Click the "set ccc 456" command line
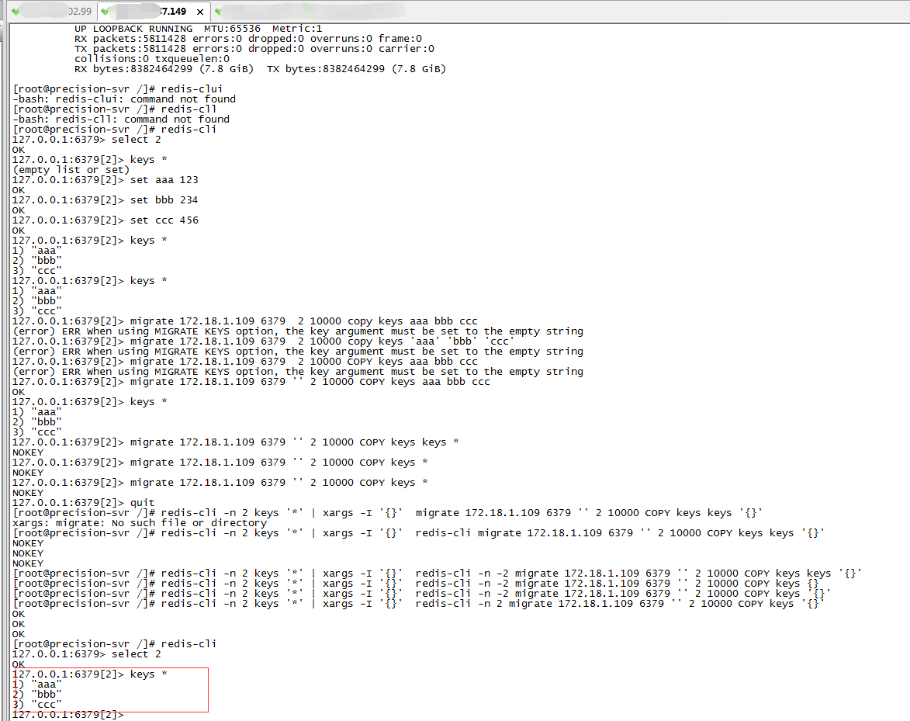The image size is (910, 721). 164,220
